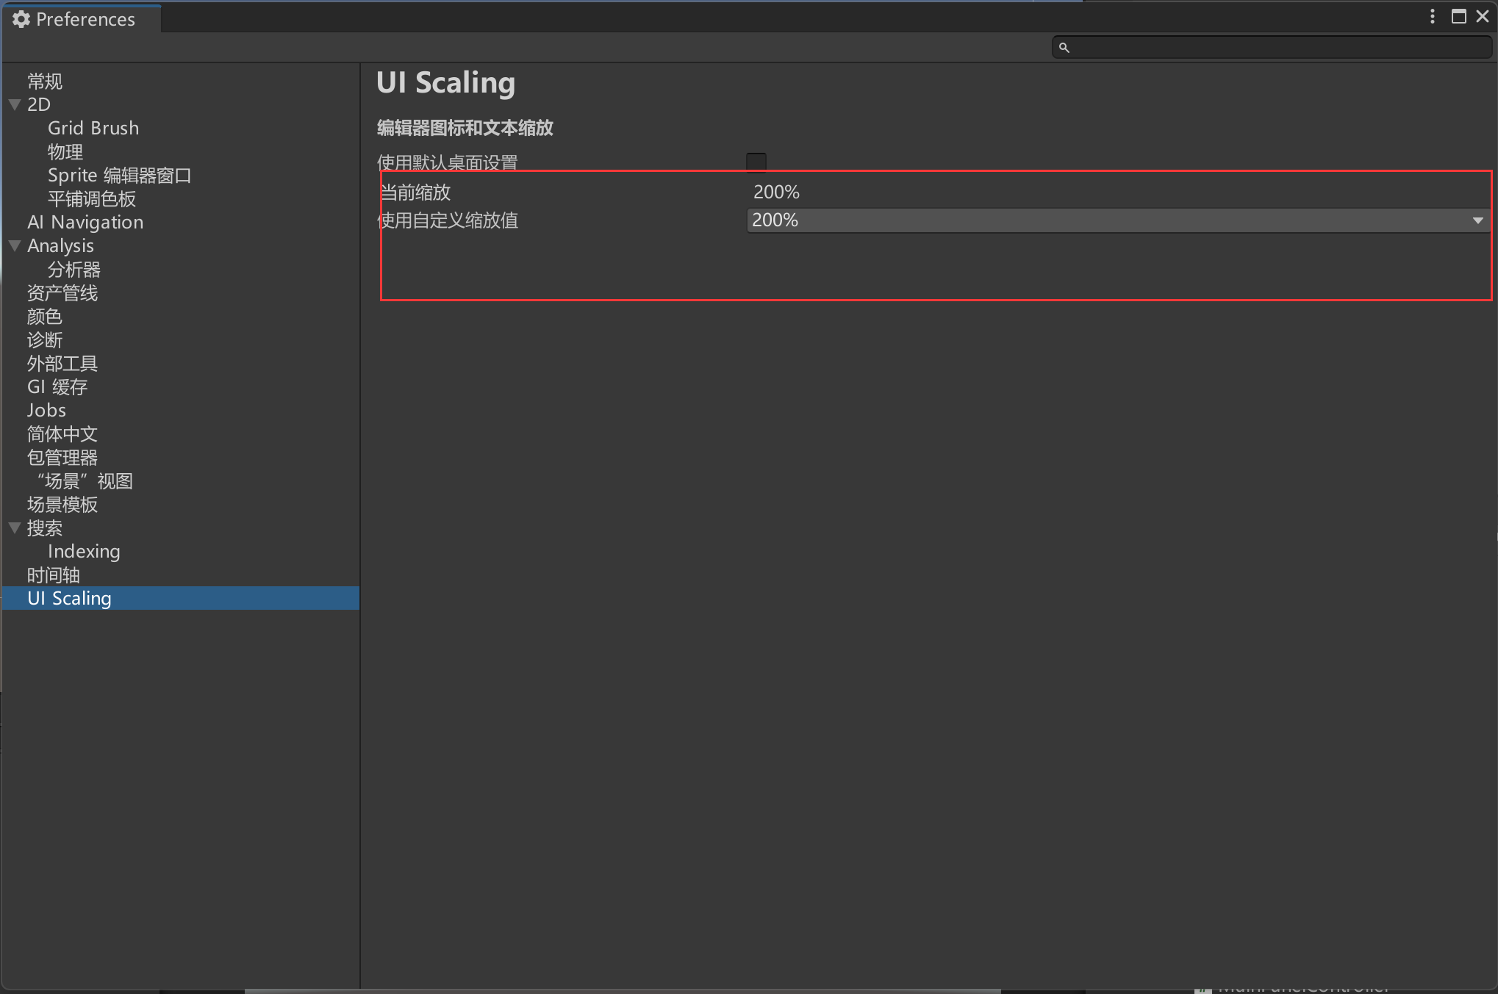Screen dimensions: 1498x994
Task: Click the Preferences gear icon
Action: (x=21, y=19)
